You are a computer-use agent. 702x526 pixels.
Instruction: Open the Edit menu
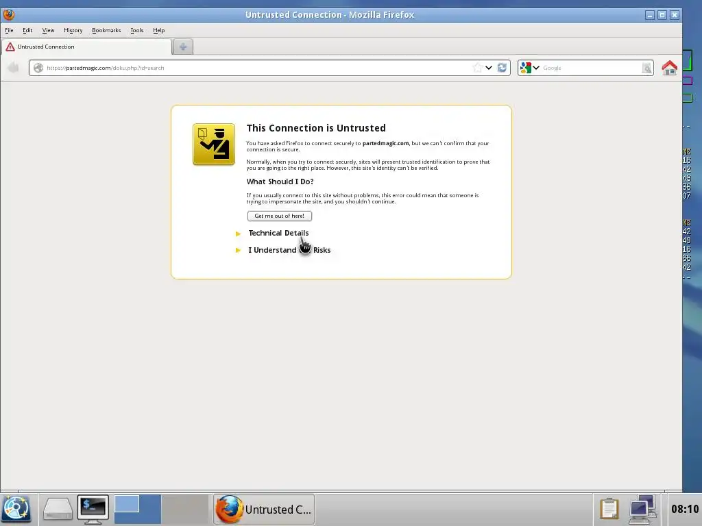(27, 30)
